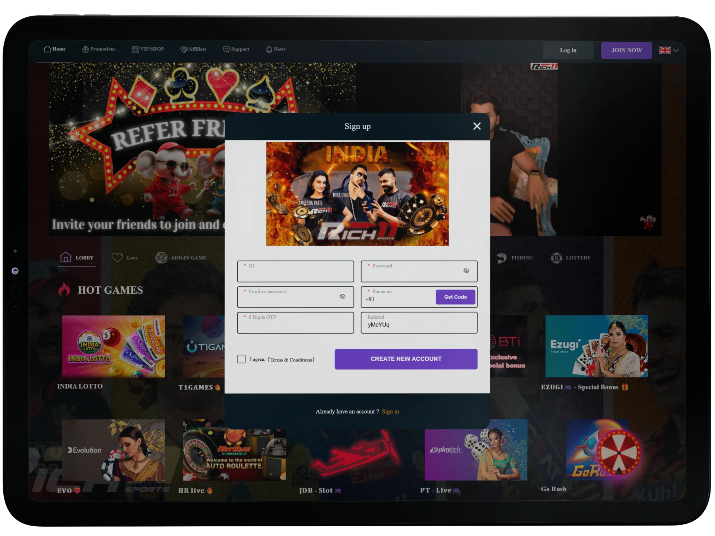The height and width of the screenshot is (536, 715).
Task: Open the Terms & Conditions link
Action: pyautogui.click(x=291, y=360)
